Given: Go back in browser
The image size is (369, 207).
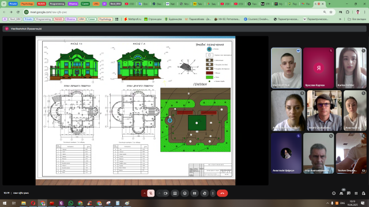Looking at the screenshot, I should tap(4, 12).
